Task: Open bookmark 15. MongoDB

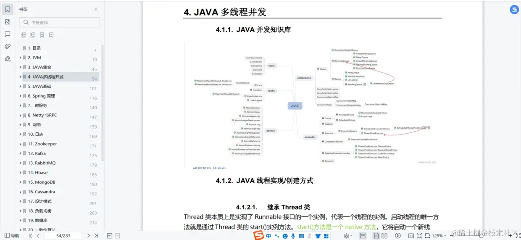Action: [42, 182]
